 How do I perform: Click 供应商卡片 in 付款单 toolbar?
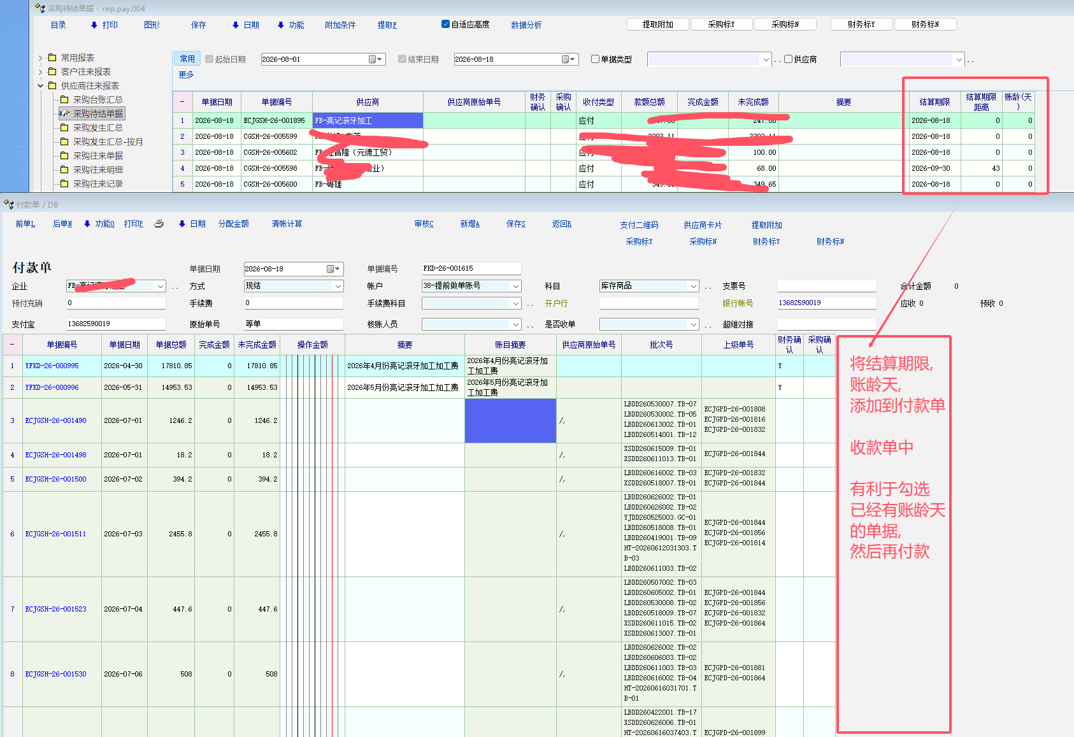(703, 225)
